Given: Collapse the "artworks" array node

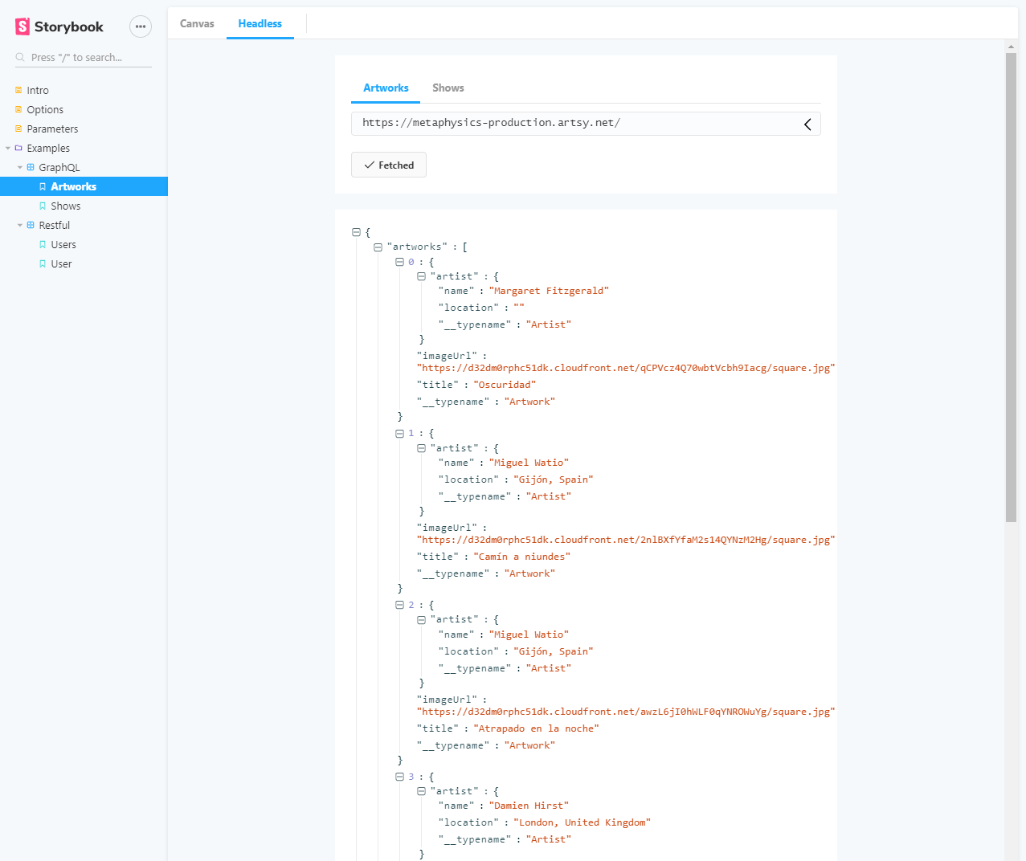Looking at the screenshot, I should tap(378, 247).
